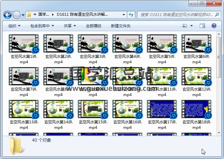Select video 玄空风水第15讲.mp4
The width and height of the screenshot is (224, 159).
pyautogui.click(x=93, y=115)
